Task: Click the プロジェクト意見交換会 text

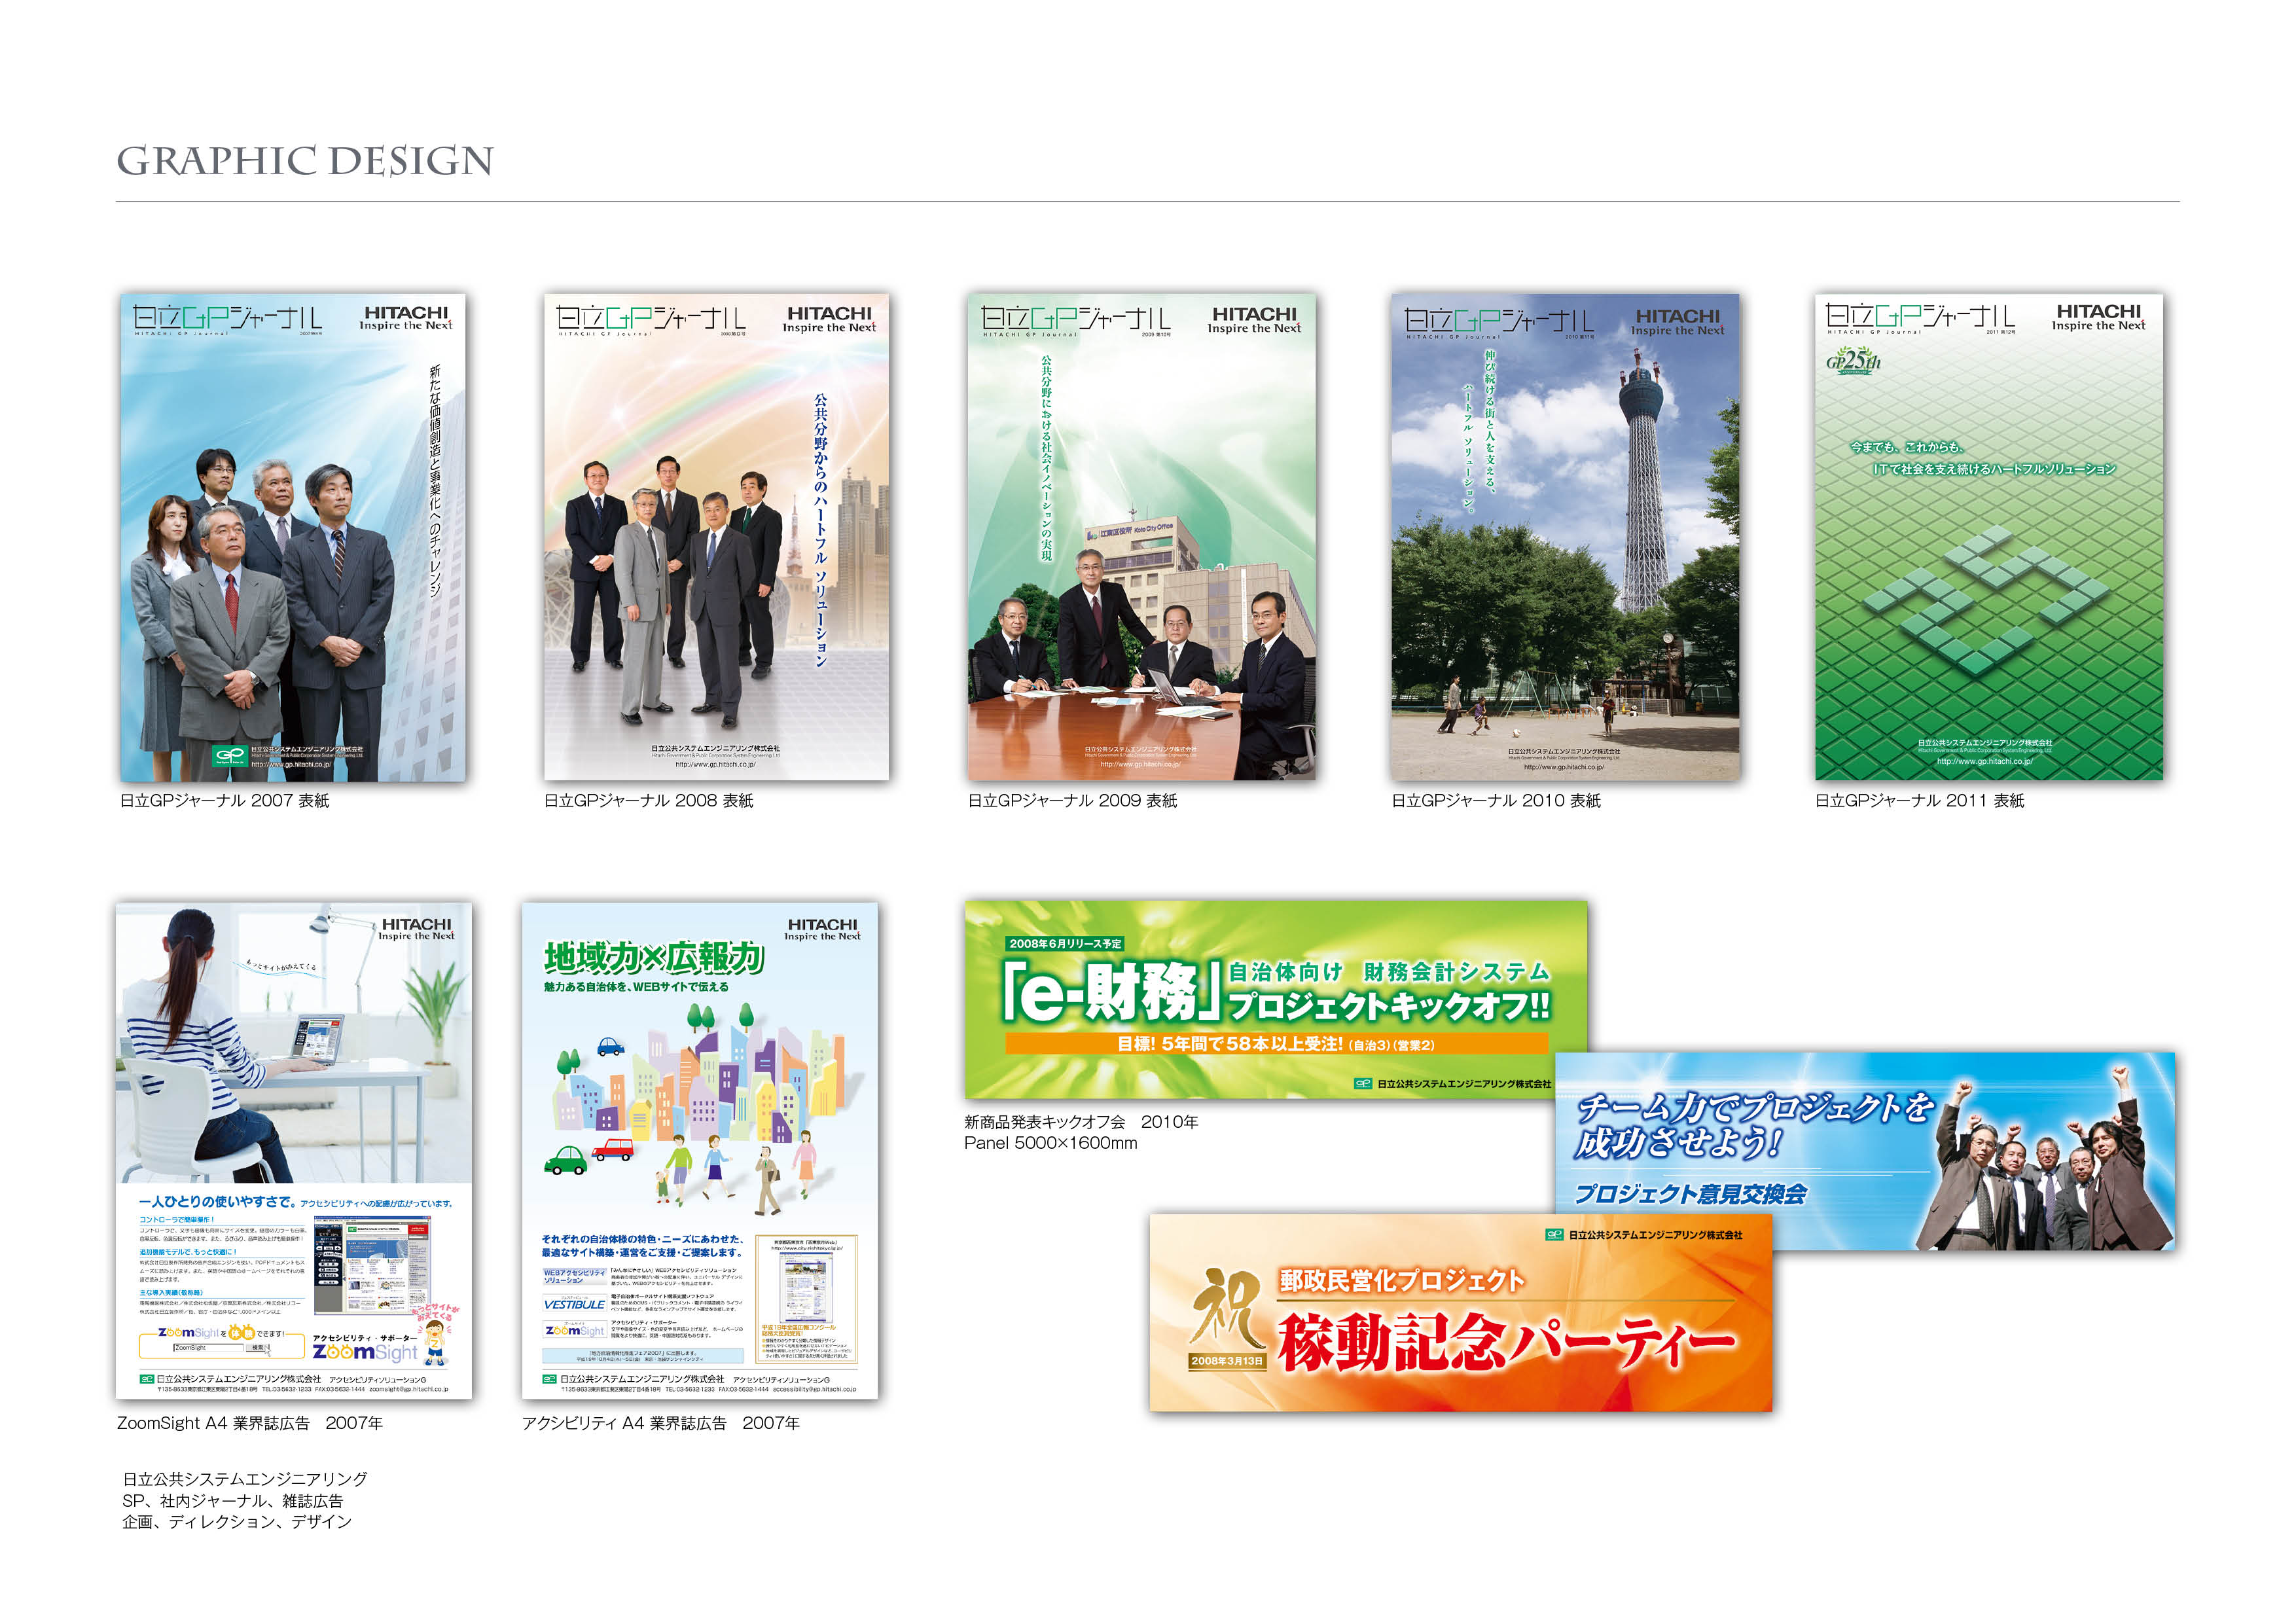Action: 1691,1194
